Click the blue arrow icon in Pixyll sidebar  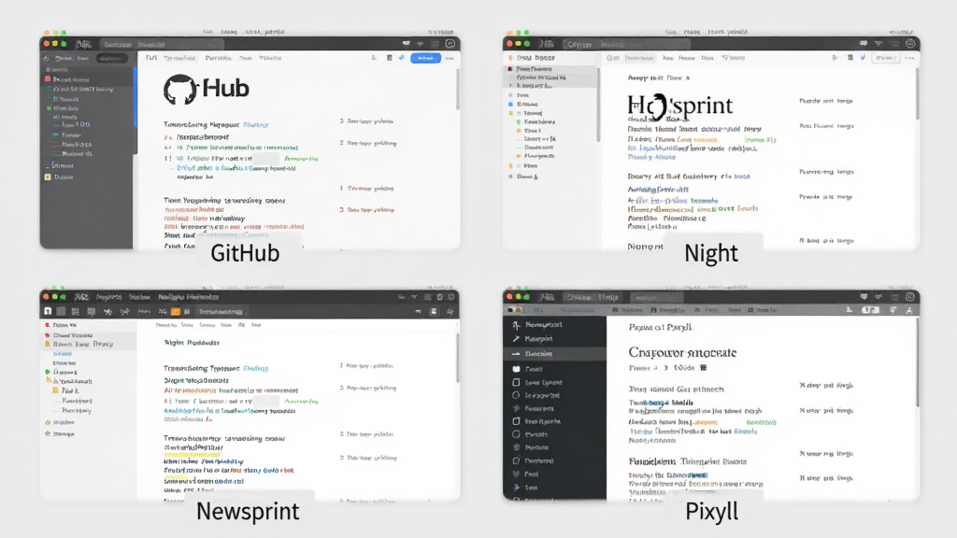click(516, 488)
